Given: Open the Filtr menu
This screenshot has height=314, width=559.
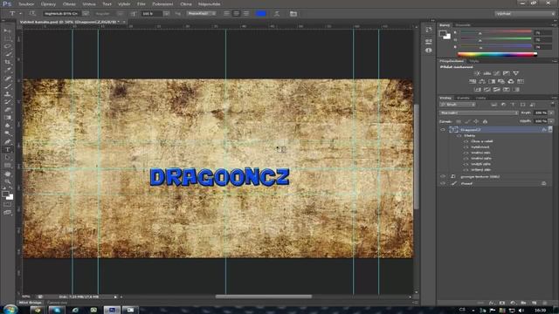Looking at the screenshot, I should (141, 3).
